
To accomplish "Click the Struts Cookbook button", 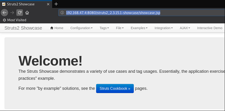I will 115,88.
